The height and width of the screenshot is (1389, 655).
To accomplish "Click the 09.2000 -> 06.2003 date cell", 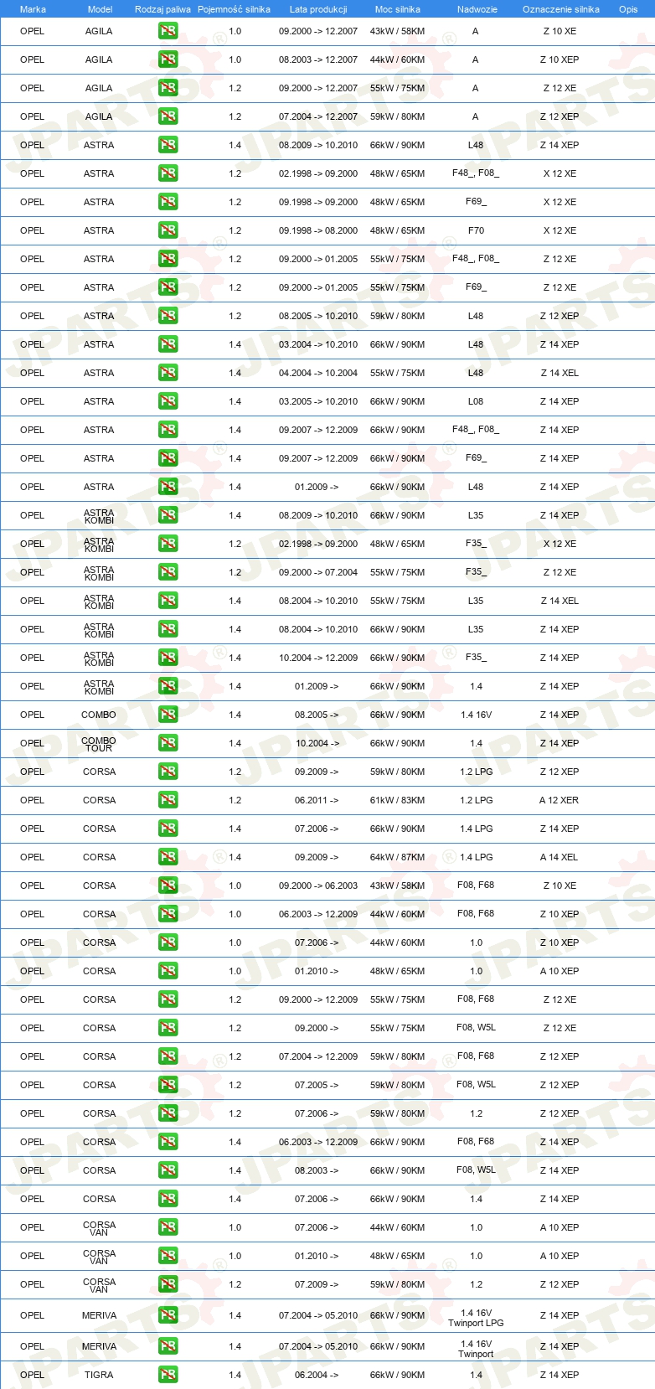I will pos(318,886).
